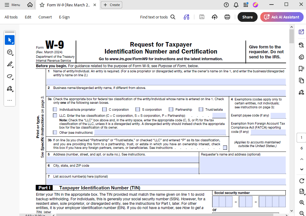The image size is (306, 216).
Task: Click the line 1 Name entry field
Action: [x=166, y=82]
